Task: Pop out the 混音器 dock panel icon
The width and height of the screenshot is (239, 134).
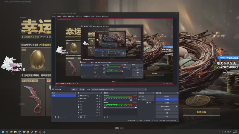Action: click(x=136, y=93)
